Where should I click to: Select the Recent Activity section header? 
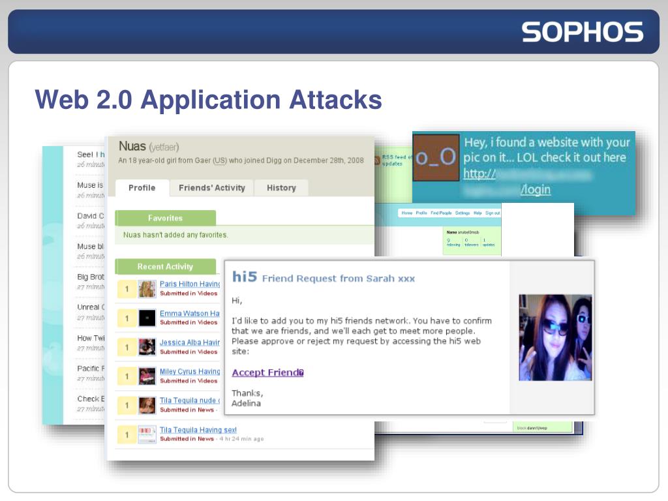pos(165,266)
